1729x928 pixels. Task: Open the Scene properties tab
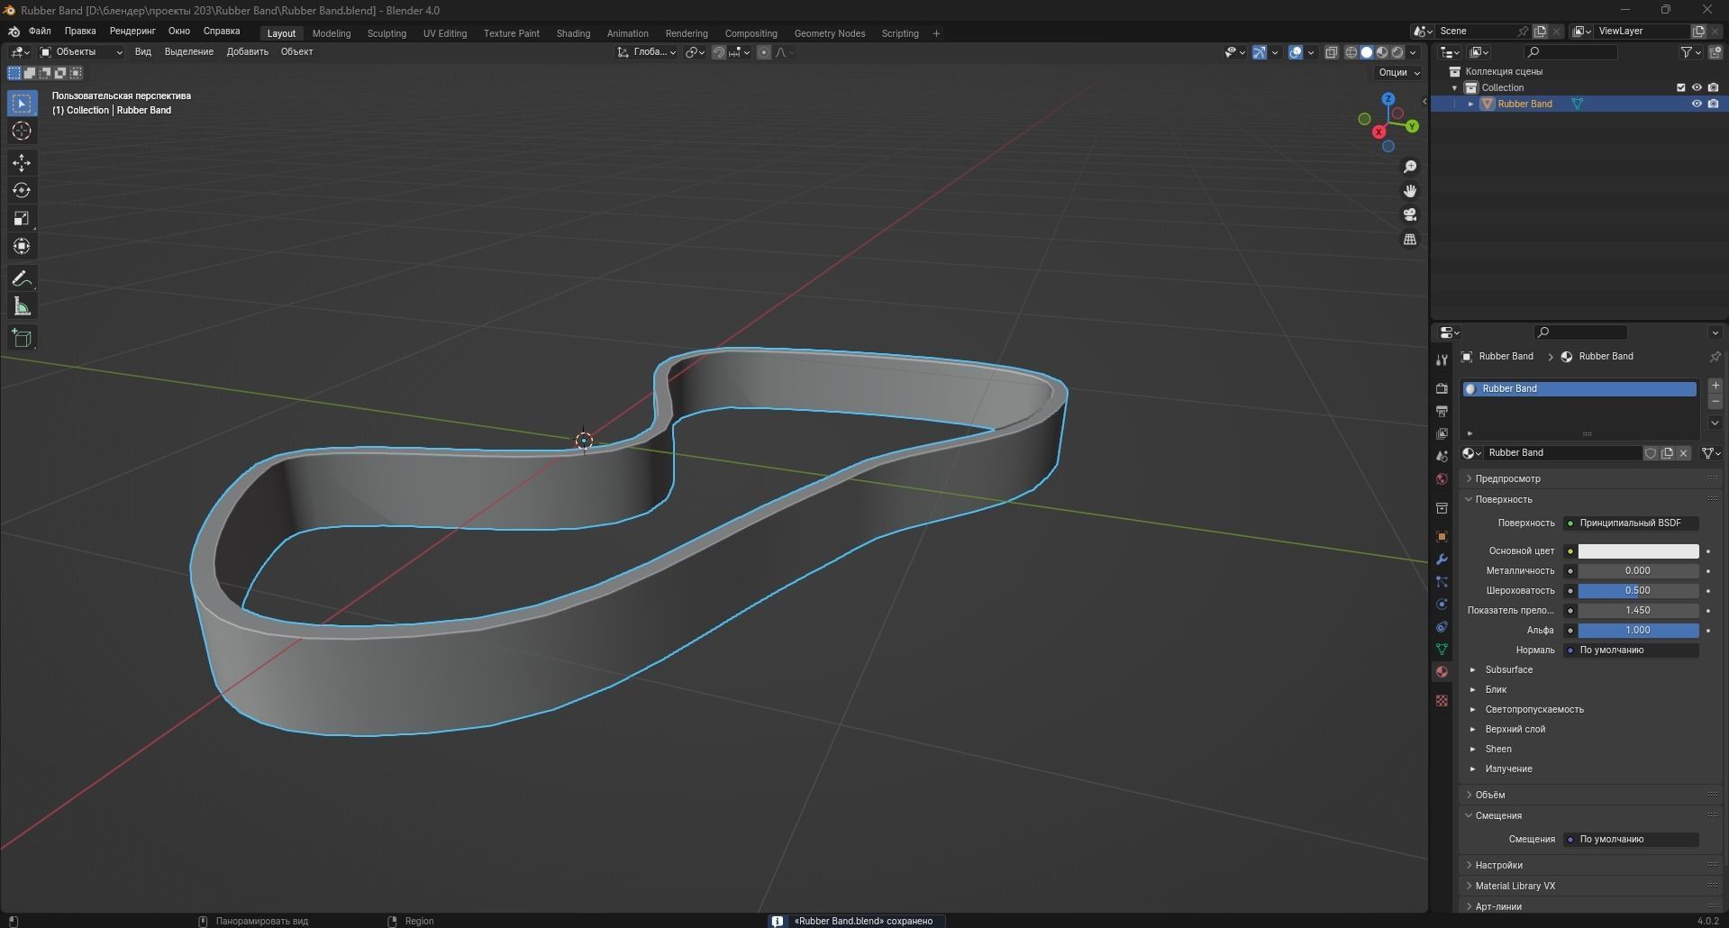coord(1442,456)
